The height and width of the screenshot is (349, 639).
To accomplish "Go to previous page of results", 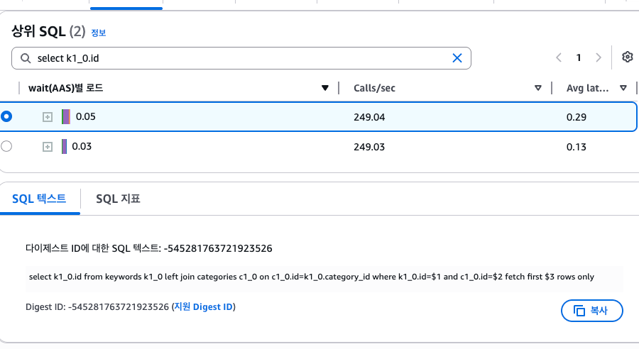I will [x=559, y=58].
